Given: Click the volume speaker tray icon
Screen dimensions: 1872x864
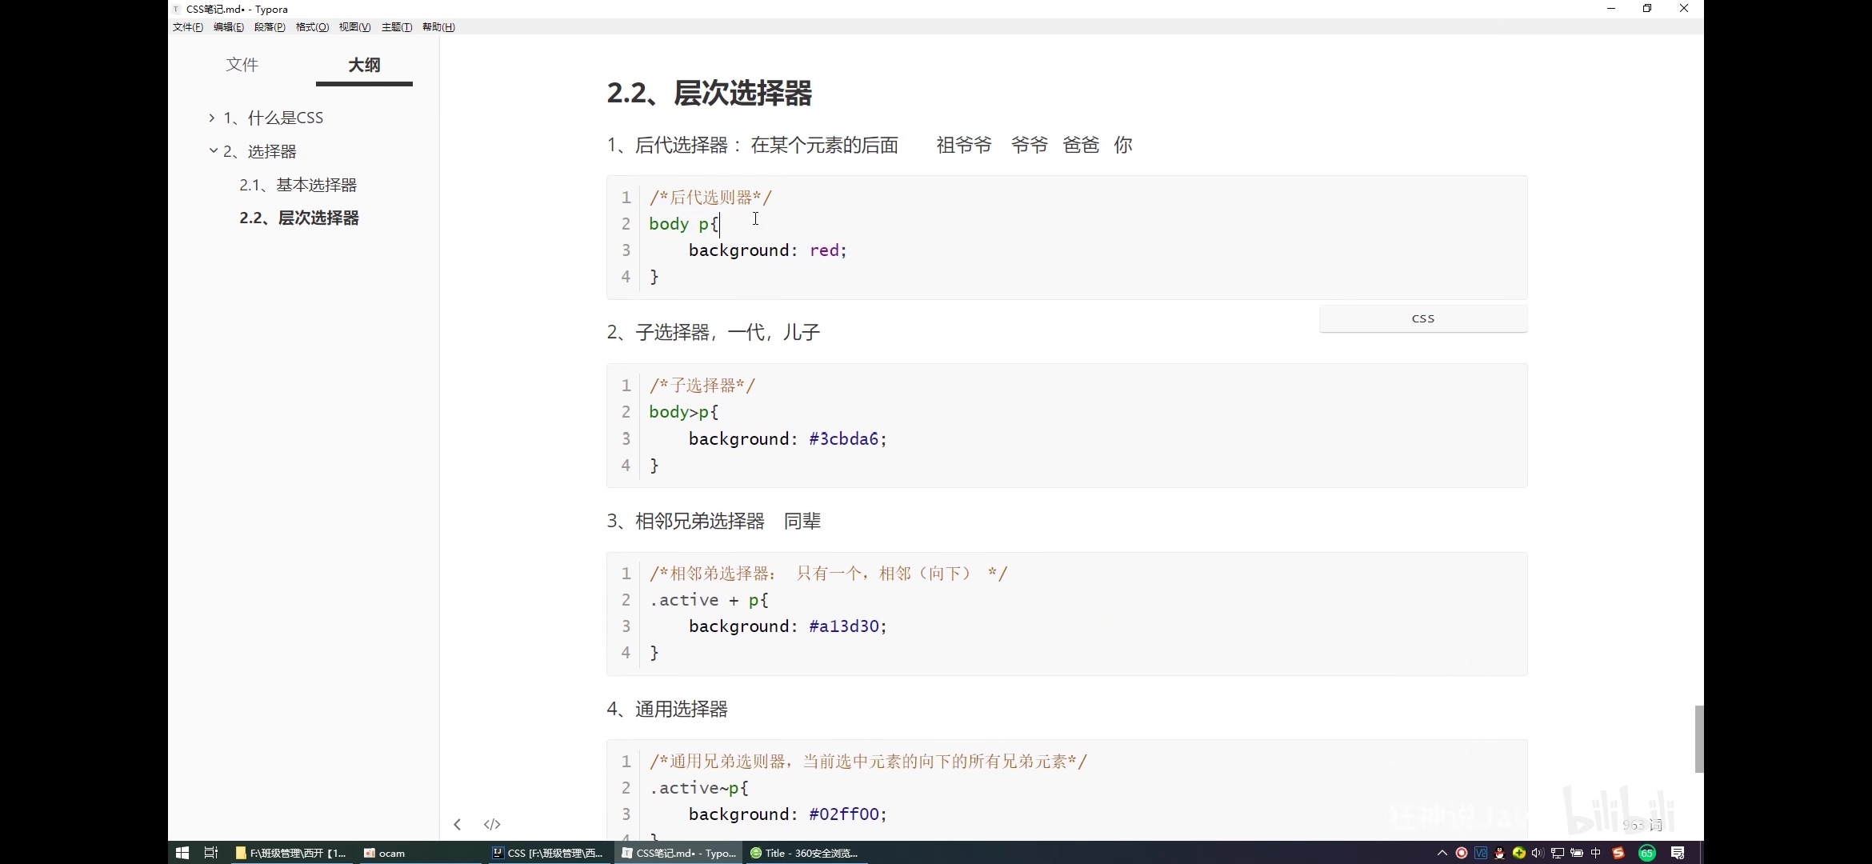Looking at the screenshot, I should pos(1538,853).
